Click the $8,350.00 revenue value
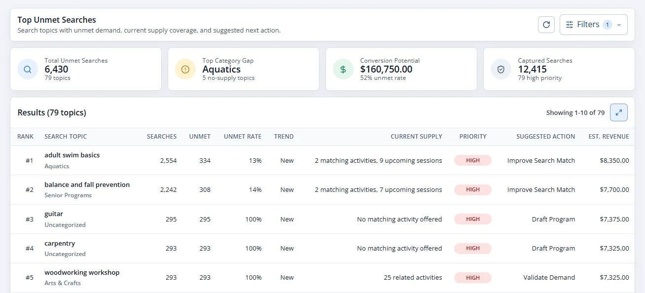 614,160
